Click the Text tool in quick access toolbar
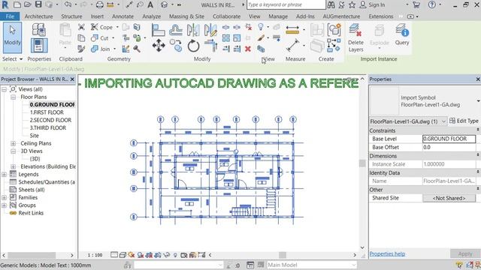481x270 pixels. [150, 4]
